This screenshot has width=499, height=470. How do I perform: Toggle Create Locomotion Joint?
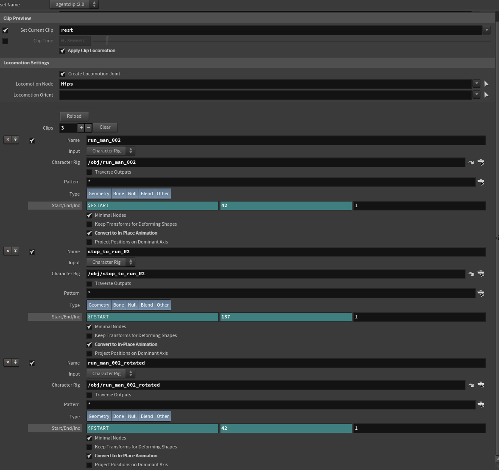[62, 74]
